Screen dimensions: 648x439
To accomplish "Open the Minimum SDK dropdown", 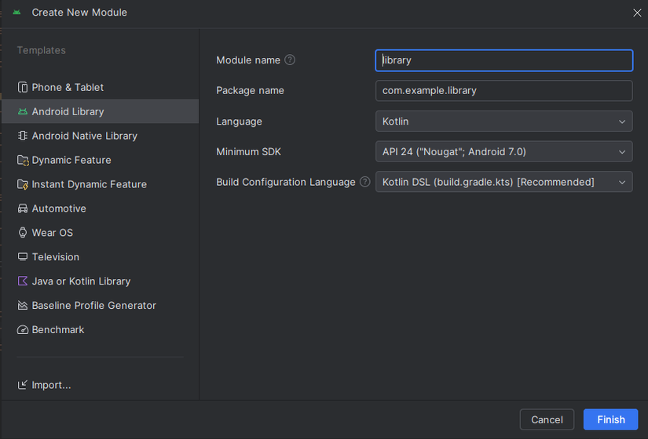I will [x=503, y=151].
